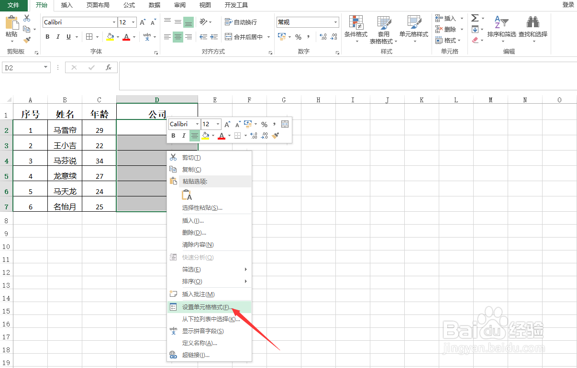This screenshot has width=577, height=368.
Task: Click the Clear eraser icon in editing group
Action: coord(475,40)
